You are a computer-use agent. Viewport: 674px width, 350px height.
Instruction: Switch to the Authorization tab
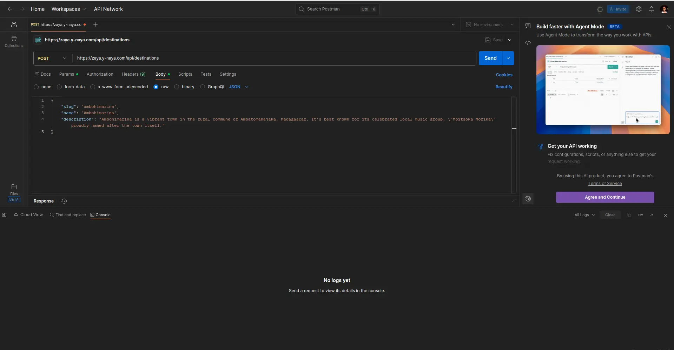pos(100,74)
